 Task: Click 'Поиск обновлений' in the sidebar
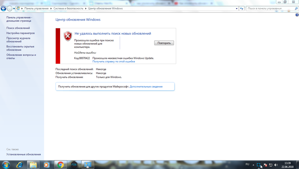tap(18, 28)
